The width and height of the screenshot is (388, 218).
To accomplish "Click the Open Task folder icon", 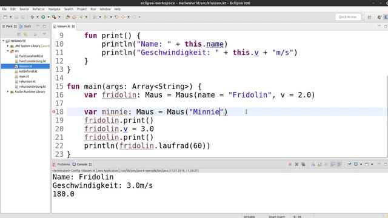I will (x=74, y=17).
